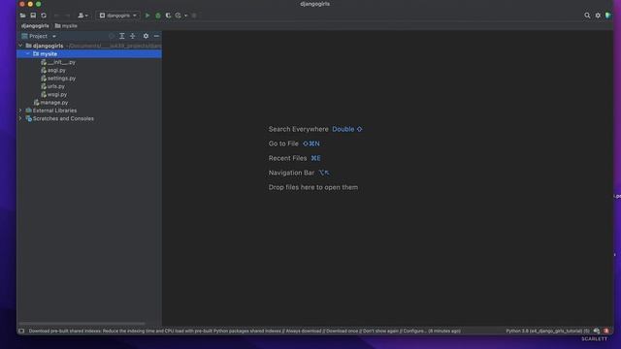The image size is (621, 349).
Task: Click the Reload from disk icon
Action: (x=44, y=16)
